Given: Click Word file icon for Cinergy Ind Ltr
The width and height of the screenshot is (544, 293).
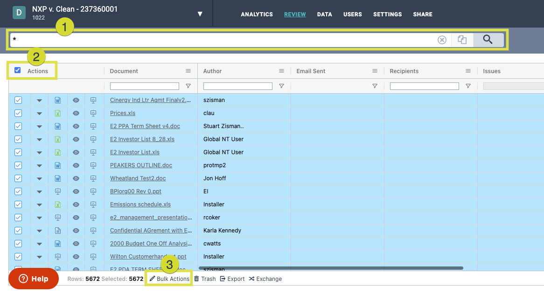Looking at the screenshot, I should (x=57, y=100).
